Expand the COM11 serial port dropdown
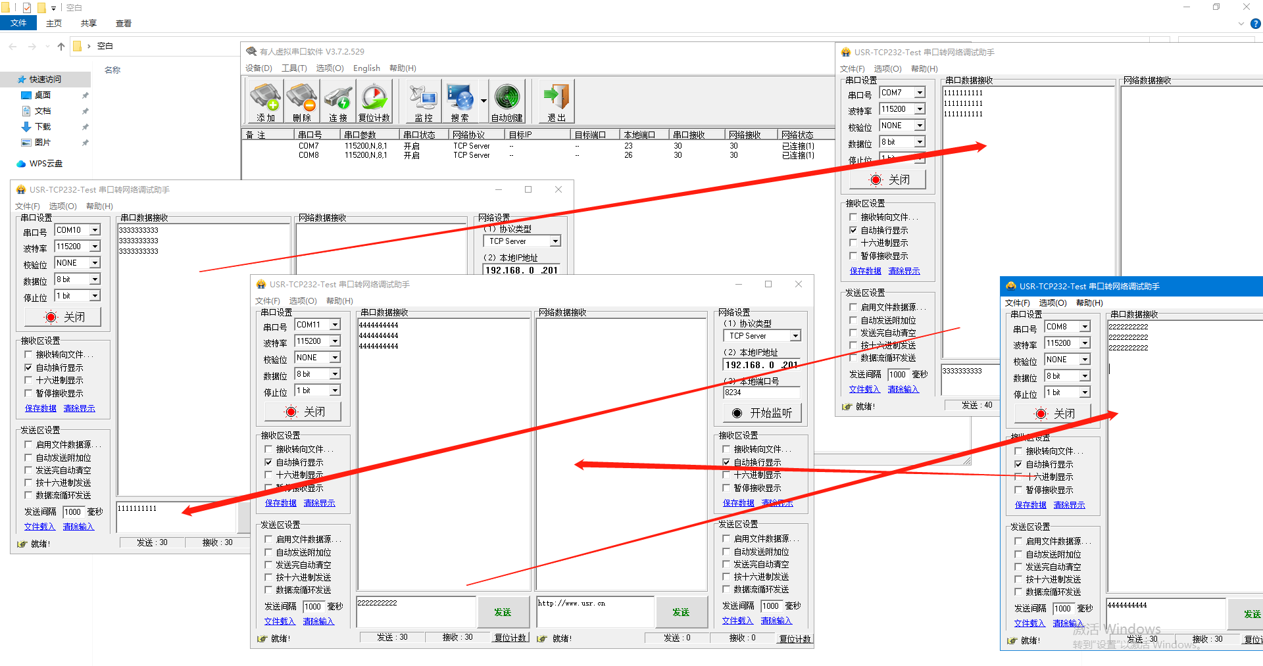The width and height of the screenshot is (1263, 666). point(335,325)
